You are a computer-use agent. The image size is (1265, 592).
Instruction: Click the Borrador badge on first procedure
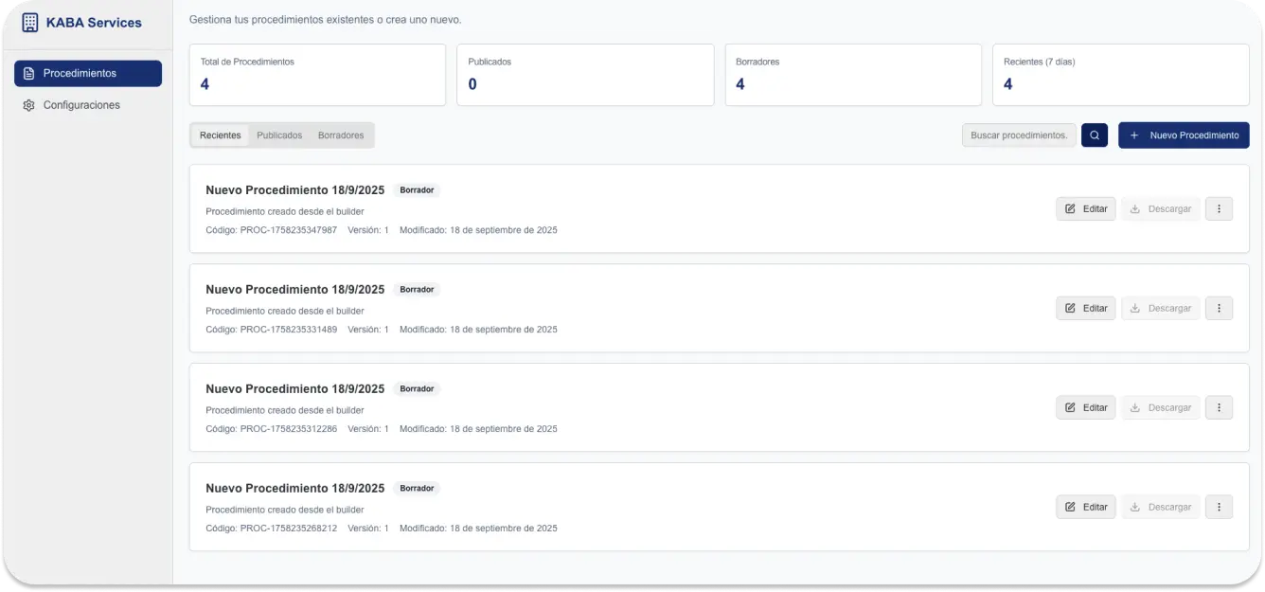(417, 190)
